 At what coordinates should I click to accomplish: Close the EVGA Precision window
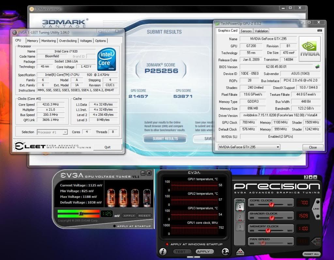315,177
